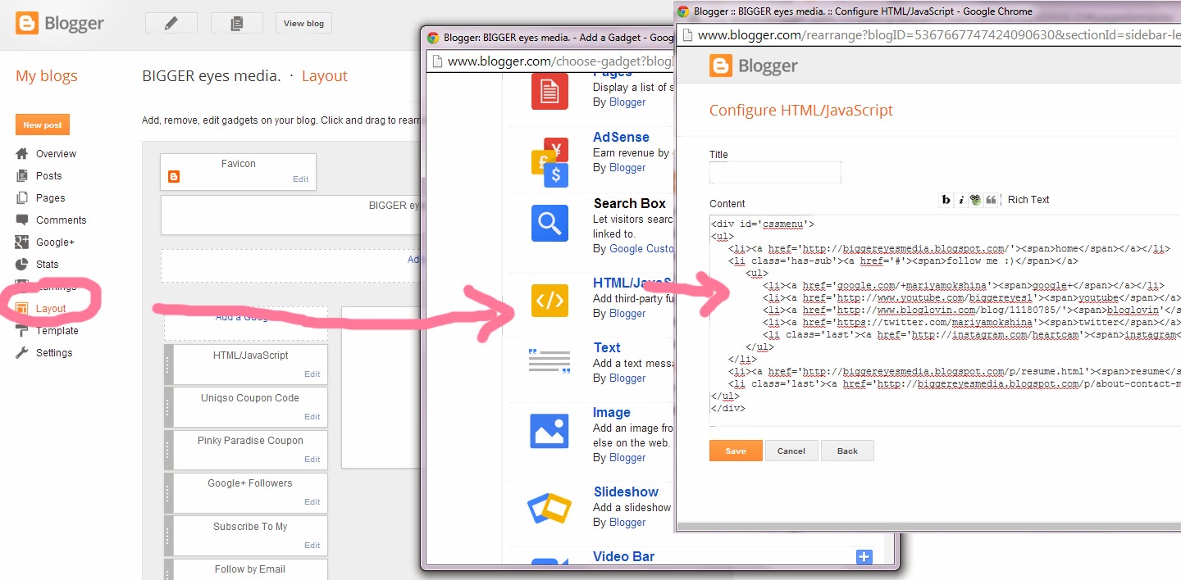The height and width of the screenshot is (580, 1181).
Task: Open View blog
Action: coord(303,23)
